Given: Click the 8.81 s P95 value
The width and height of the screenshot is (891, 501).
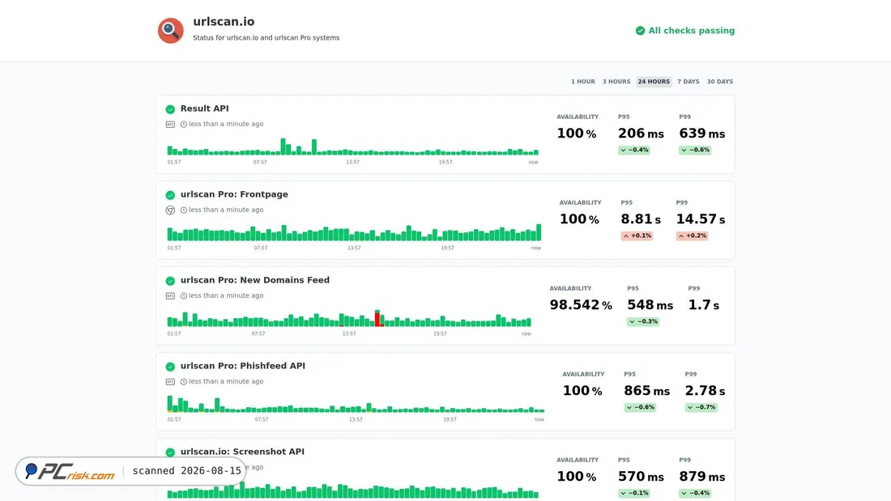Looking at the screenshot, I should tap(641, 219).
